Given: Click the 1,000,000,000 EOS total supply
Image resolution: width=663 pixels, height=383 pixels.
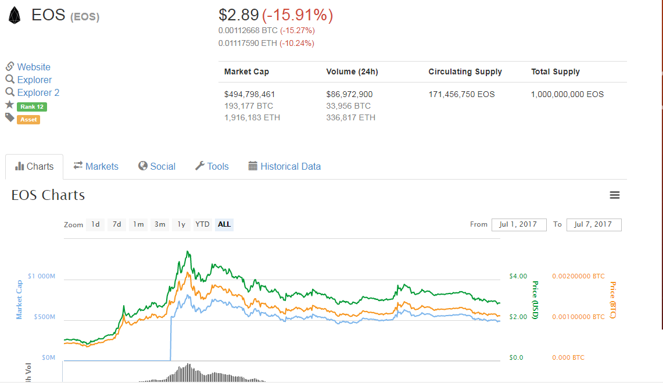Looking at the screenshot, I should (568, 94).
